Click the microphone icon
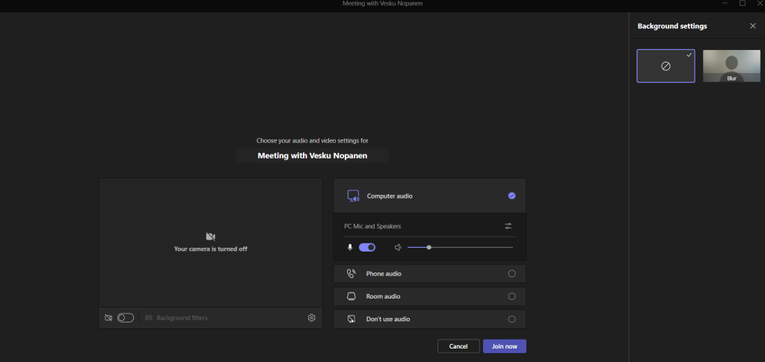765x362 pixels. (349, 247)
